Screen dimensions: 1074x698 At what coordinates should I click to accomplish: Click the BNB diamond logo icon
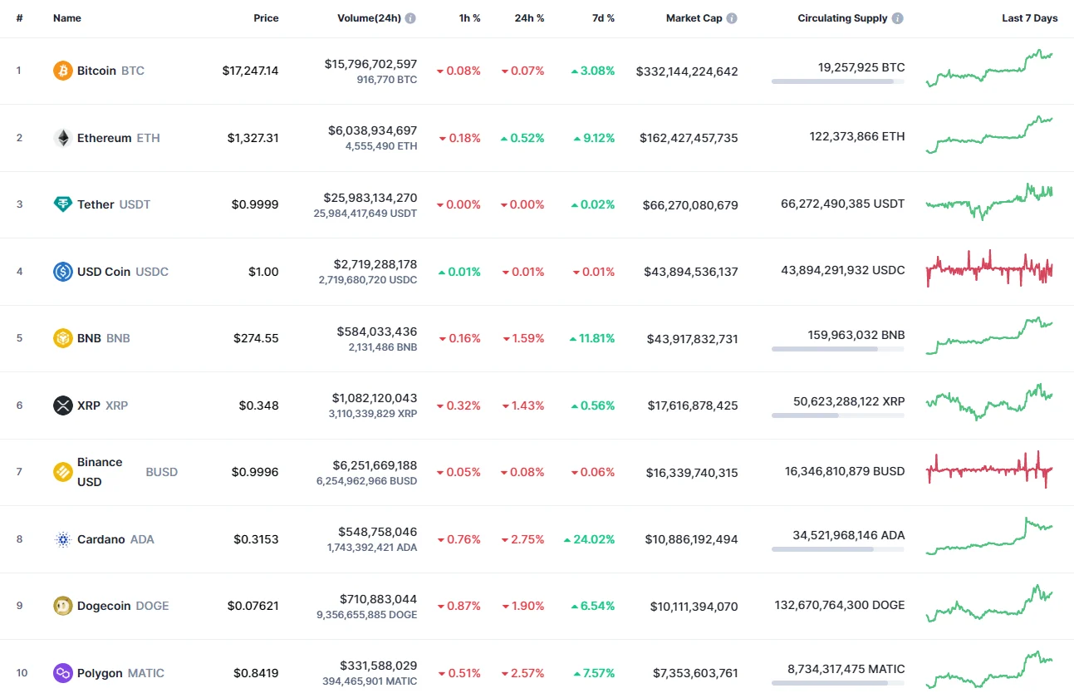[x=63, y=338]
